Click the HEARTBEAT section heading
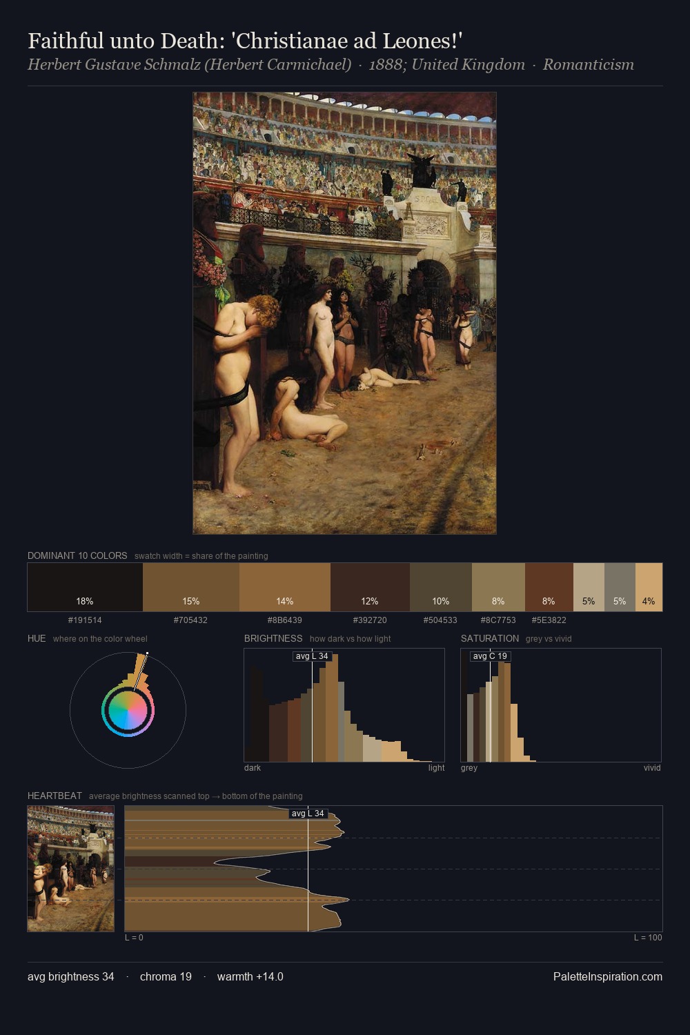The image size is (690, 1035). pos(55,796)
